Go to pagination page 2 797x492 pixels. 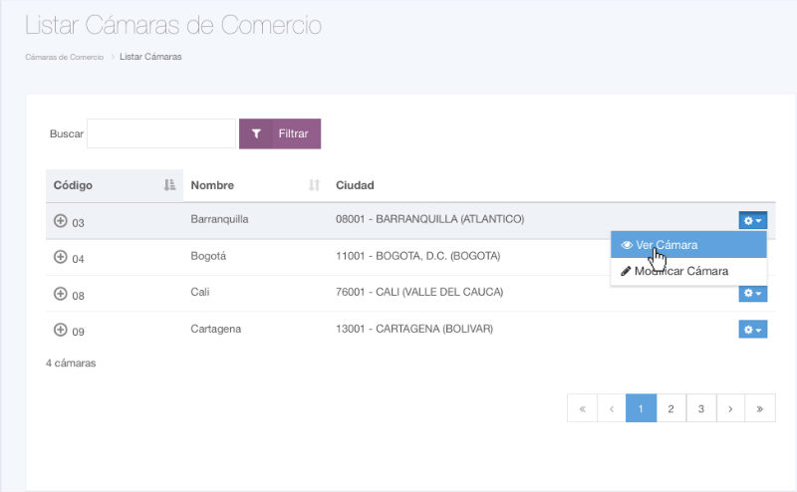coord(670,408)
